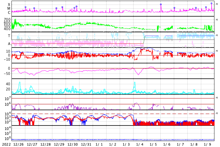The image size is (220, 147).
Task: Select the flare marker between 1/6 and 1/7
Action: (x=174, y=8)
